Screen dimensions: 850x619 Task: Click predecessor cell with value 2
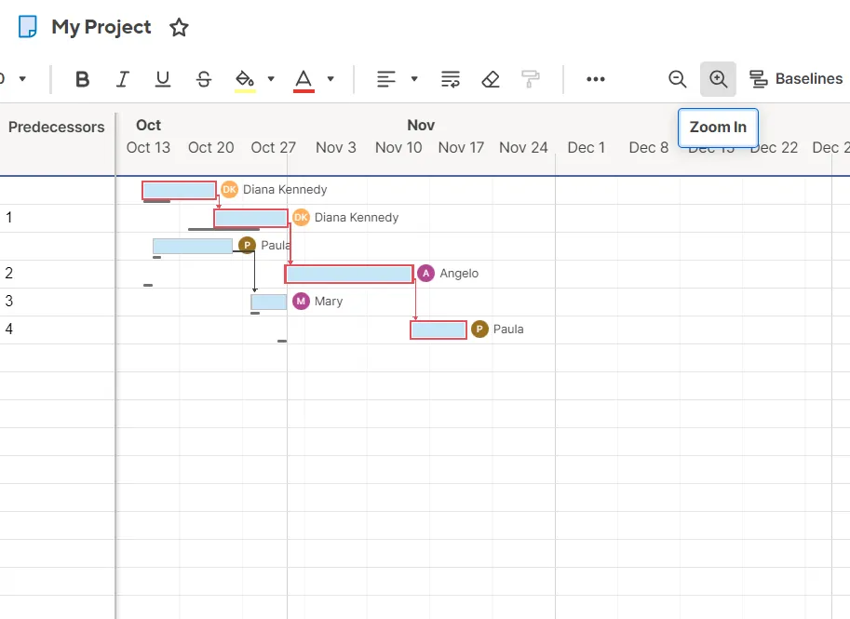58,274
